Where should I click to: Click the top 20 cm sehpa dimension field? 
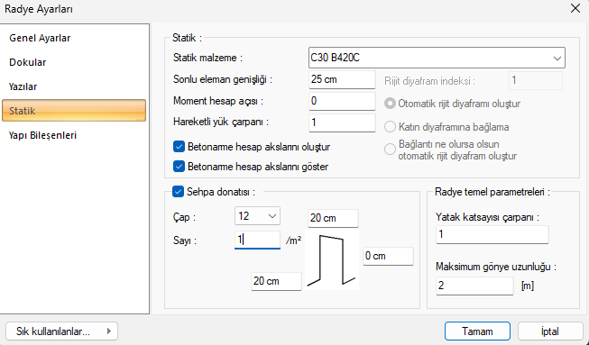pos(333,218)
